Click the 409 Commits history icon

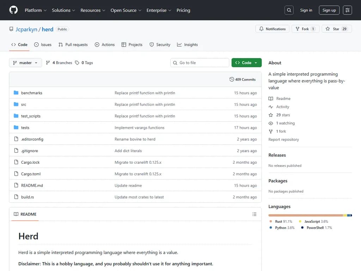point(232,79)
